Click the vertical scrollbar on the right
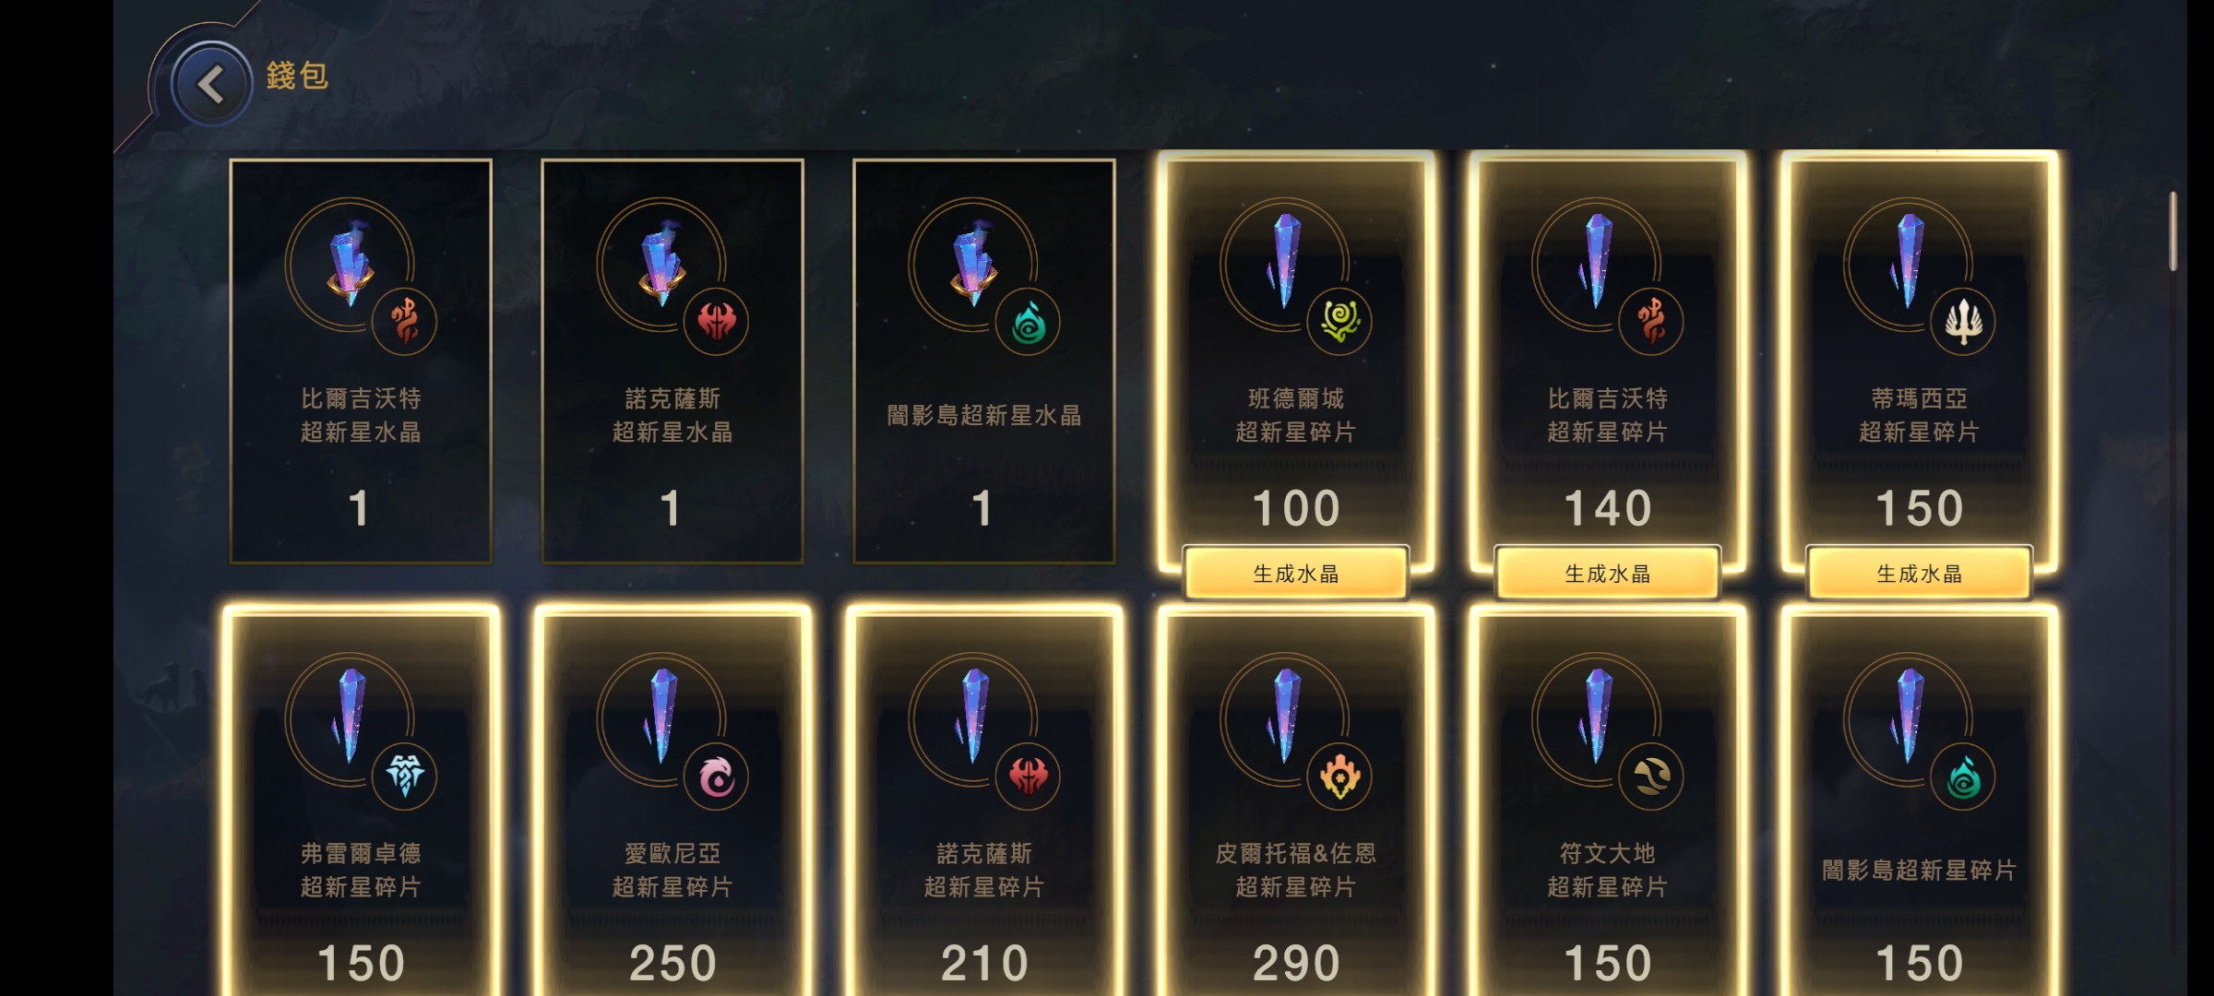The width and height of the screenshot is (2214, 996). pos(2173,231)
